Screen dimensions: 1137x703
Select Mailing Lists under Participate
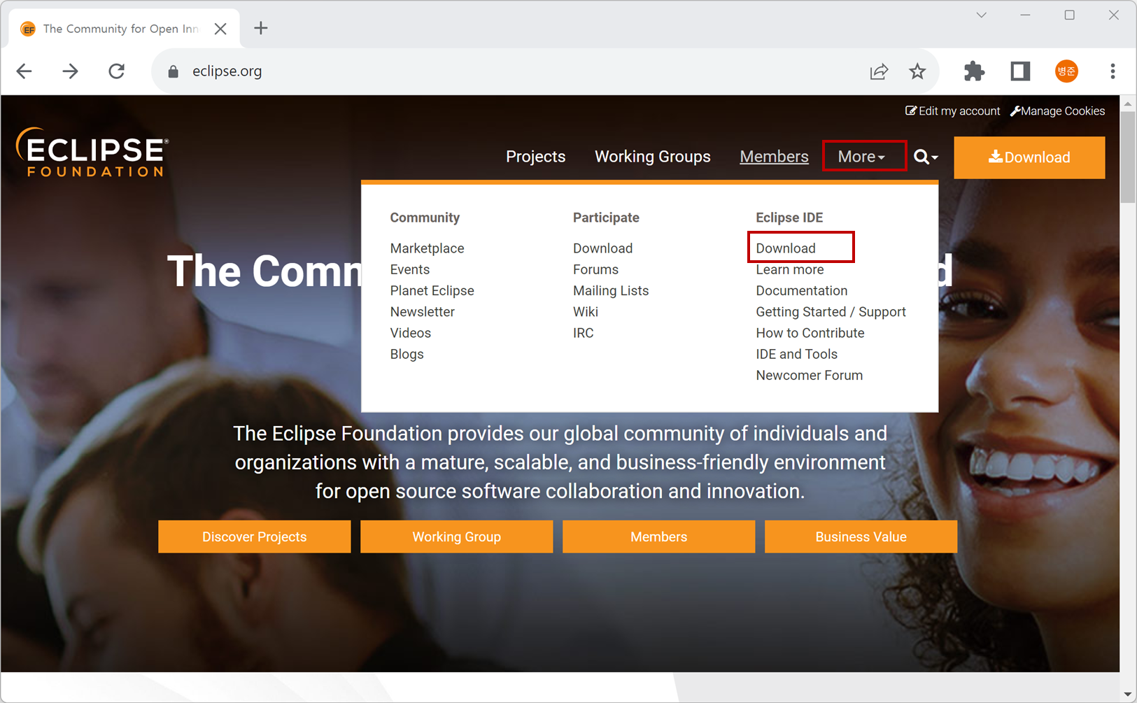click(x=611, y=290)
